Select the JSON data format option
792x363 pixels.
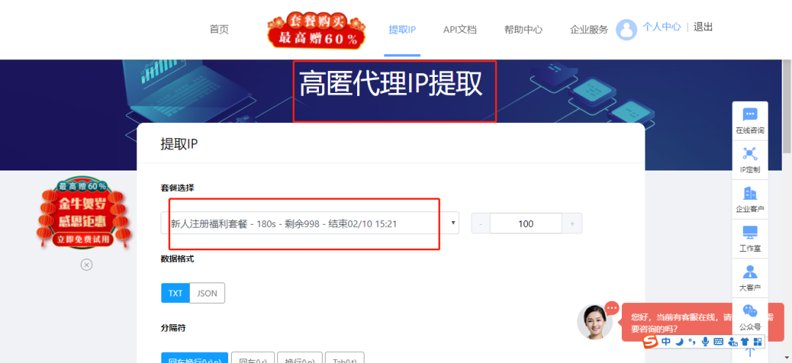click(x=207, y=293)
